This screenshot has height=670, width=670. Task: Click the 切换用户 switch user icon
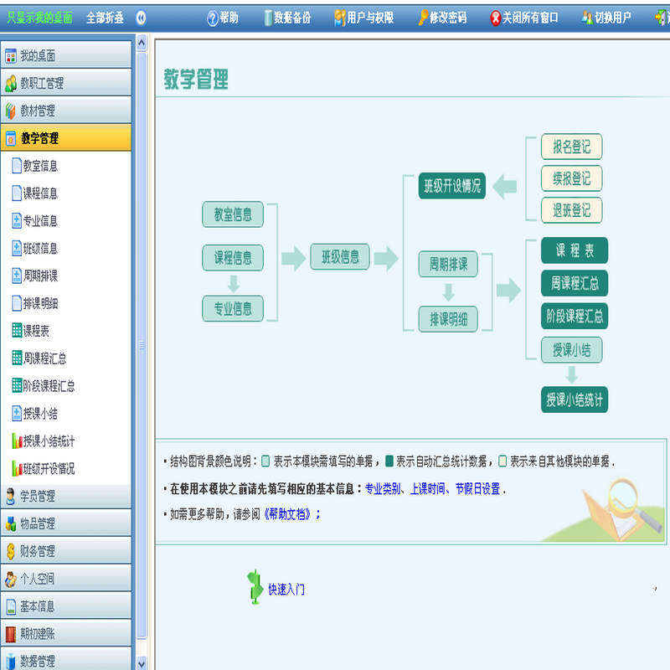point(587,18)
